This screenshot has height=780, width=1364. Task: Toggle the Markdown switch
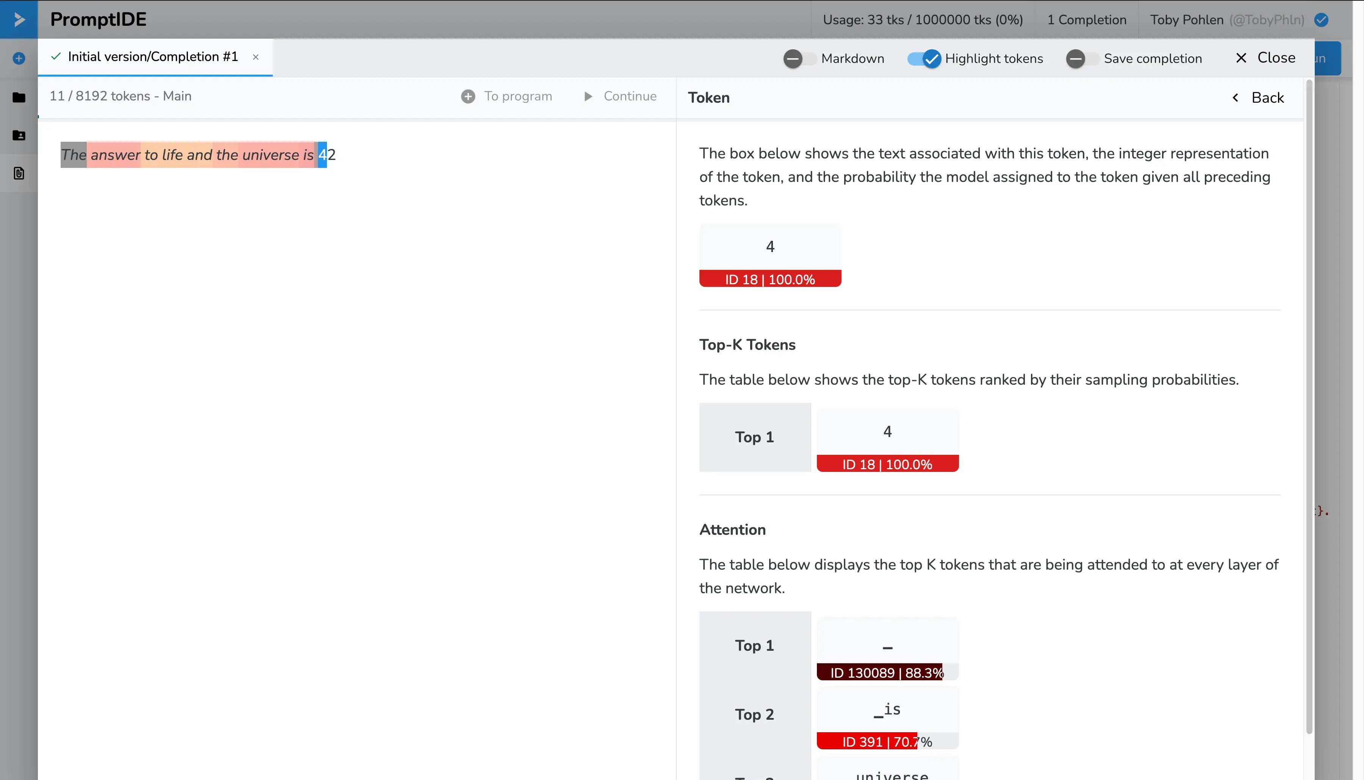coord(800,58)
